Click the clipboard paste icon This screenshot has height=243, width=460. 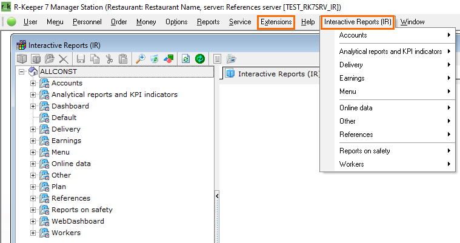[x=123, y=59]
